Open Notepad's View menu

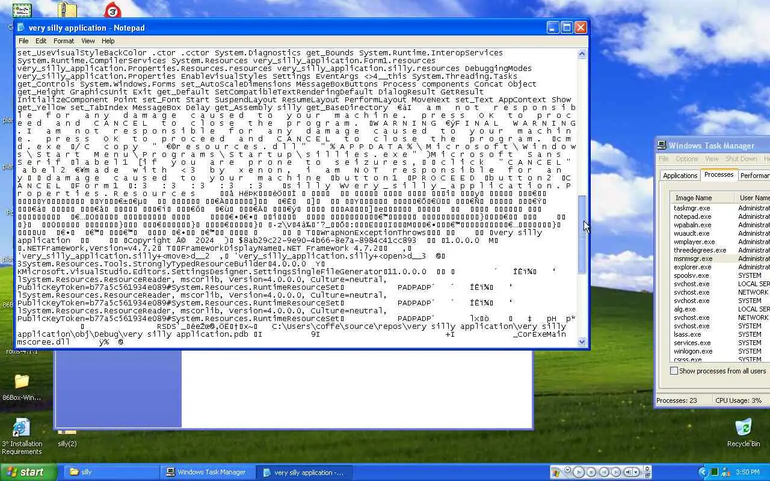pos(88,41)
